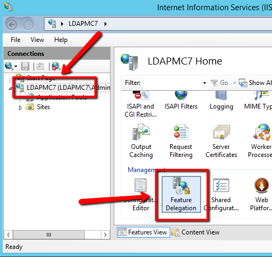Collapse the LDAPMC7 server tree node
This screenshot has height=257, width=272.
coord(10,88)
